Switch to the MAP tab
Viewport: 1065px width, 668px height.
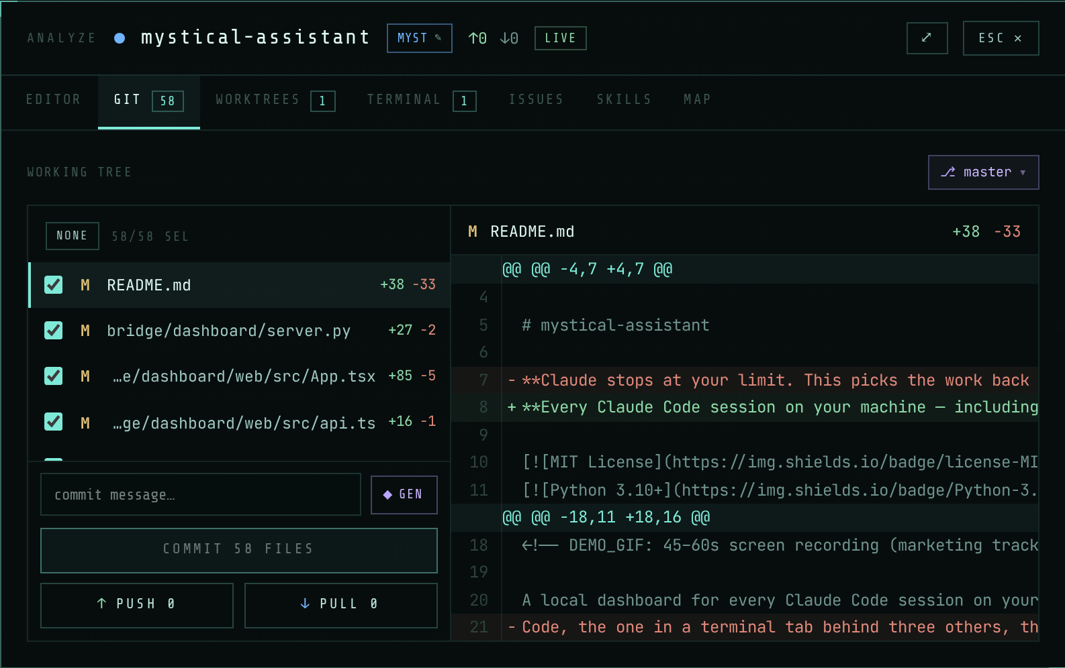(x=697, y=99)
